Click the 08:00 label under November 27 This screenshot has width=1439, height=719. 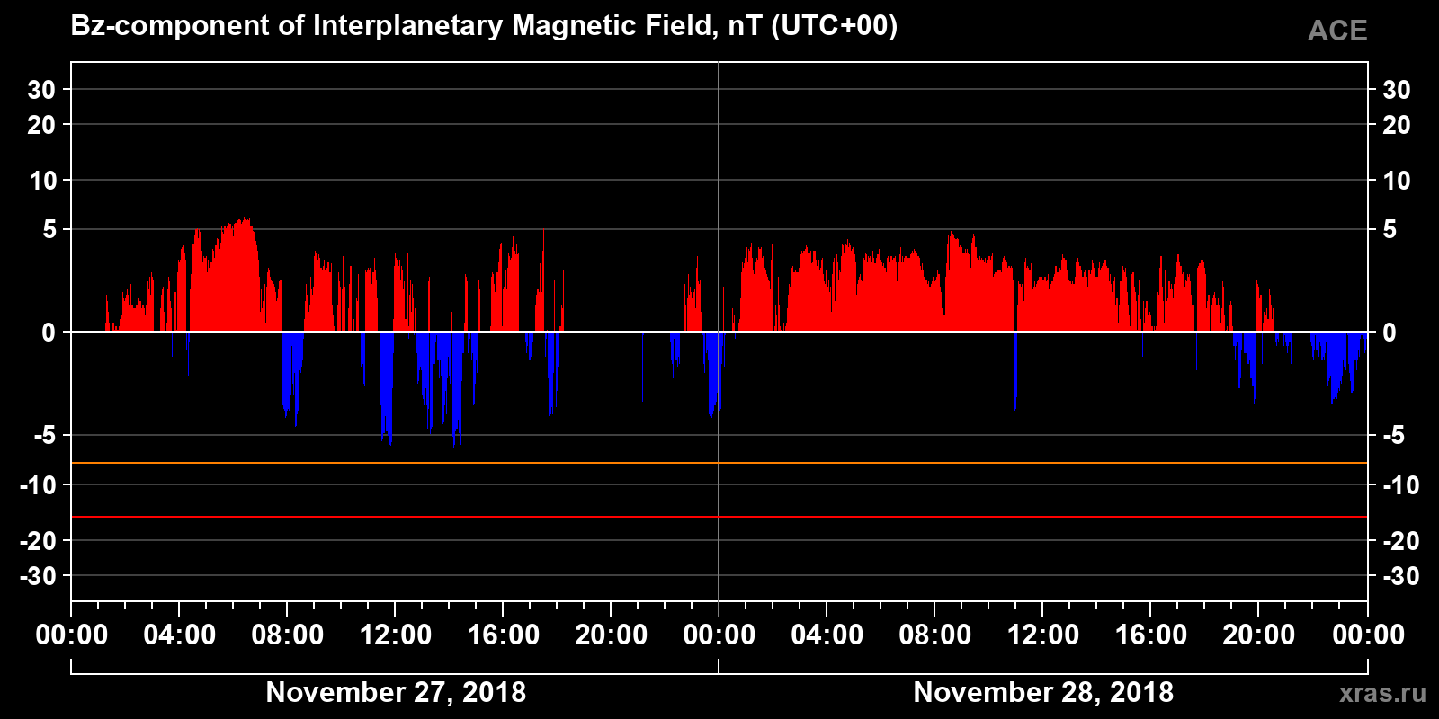point(288,635)
